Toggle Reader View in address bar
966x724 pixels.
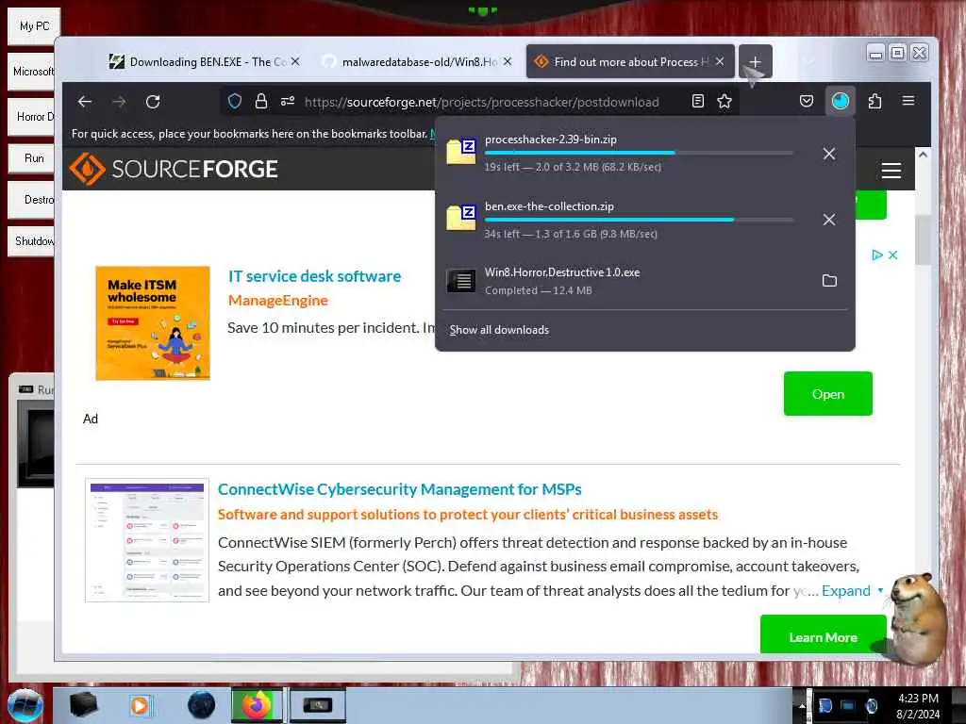point(698,102)
